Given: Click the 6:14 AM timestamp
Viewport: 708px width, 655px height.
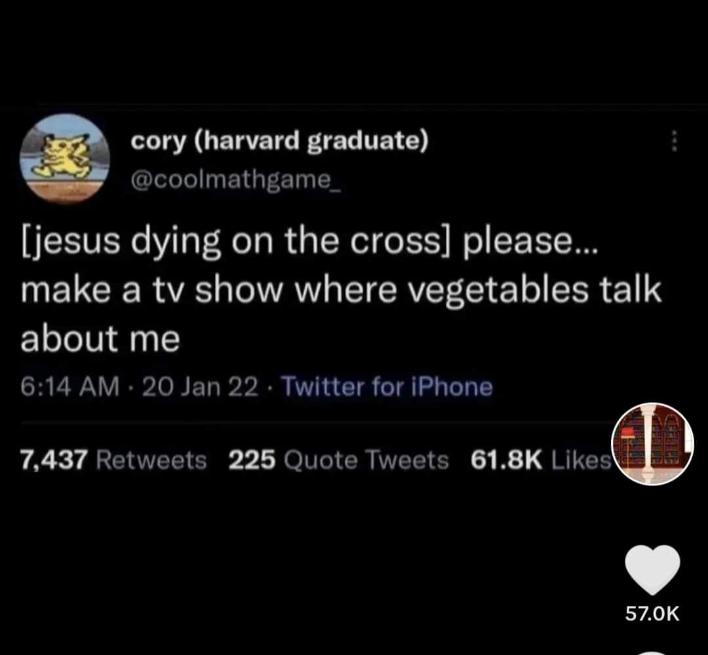Looking at the screenshot, I should (69, 386).
